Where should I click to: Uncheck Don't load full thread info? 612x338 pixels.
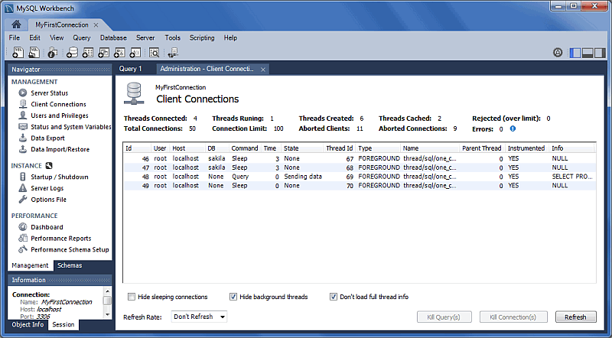(334, 297)
